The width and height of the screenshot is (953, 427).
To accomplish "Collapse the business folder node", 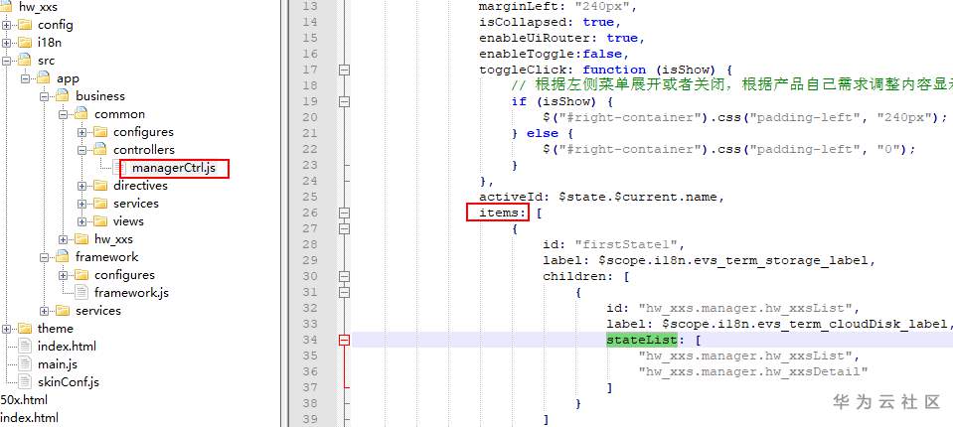I will (44, 96).
